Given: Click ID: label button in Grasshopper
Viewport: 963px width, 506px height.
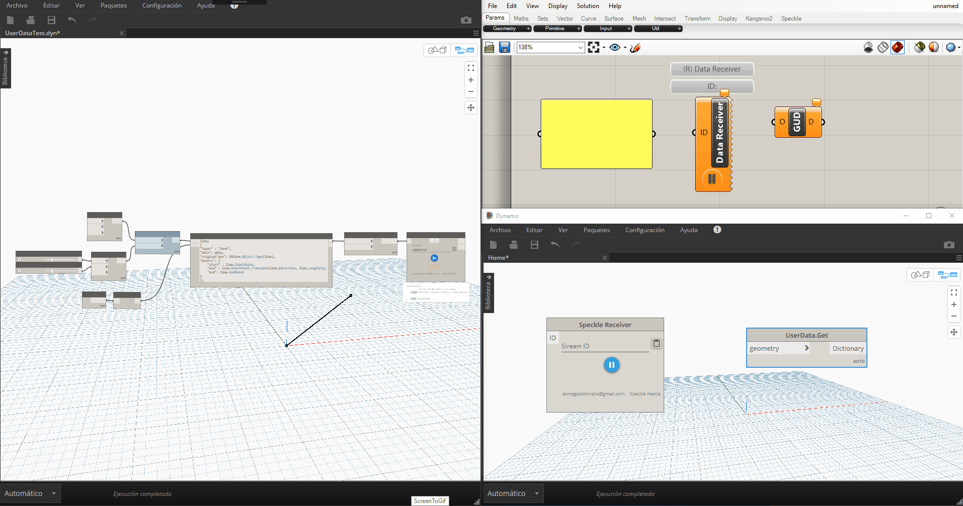Looking at the screenshot, I should pyautogui.click(x=712, y=86).
